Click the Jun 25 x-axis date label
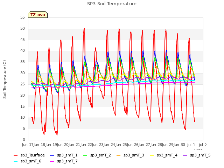This screenshot has height=168, width=224. [x=121, y=145]
